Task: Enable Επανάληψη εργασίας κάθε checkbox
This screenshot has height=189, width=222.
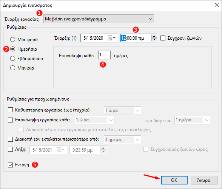Action: pos(10,120)
